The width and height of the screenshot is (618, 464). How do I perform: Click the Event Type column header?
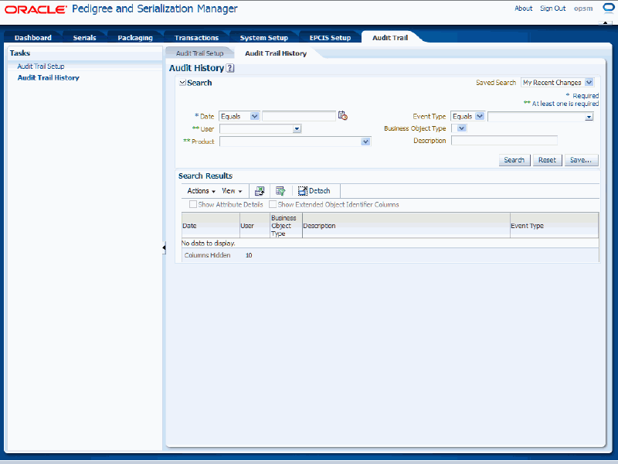point(554,226)
